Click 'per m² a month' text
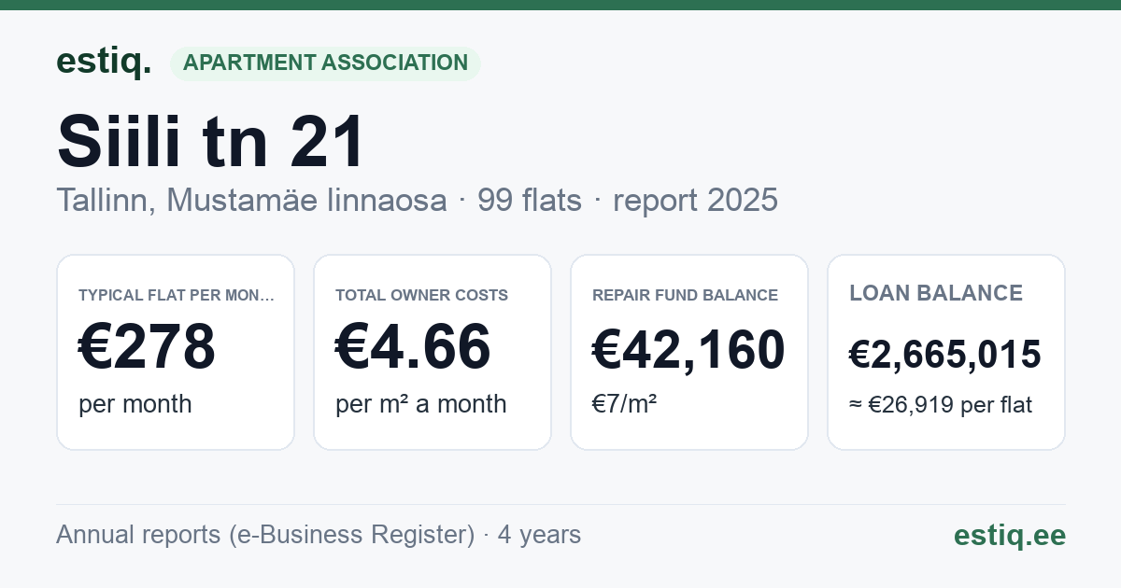The height and width of the screenshot is (588, 1121). (x=421, y=404)
